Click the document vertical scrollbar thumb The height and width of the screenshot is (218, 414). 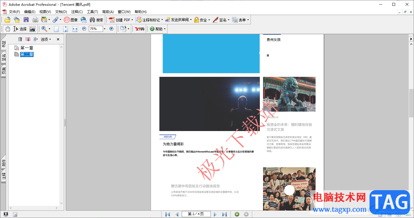(411, 103)
